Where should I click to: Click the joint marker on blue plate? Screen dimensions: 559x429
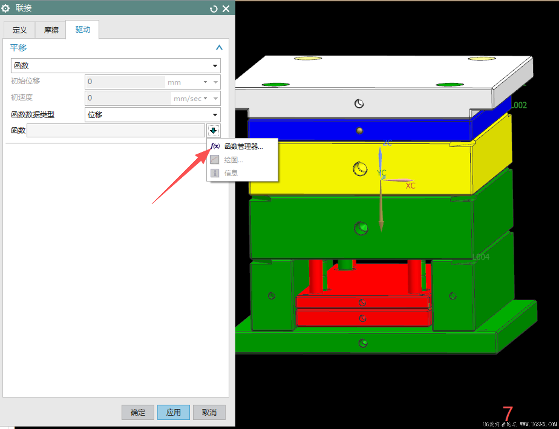coord(360,131)
